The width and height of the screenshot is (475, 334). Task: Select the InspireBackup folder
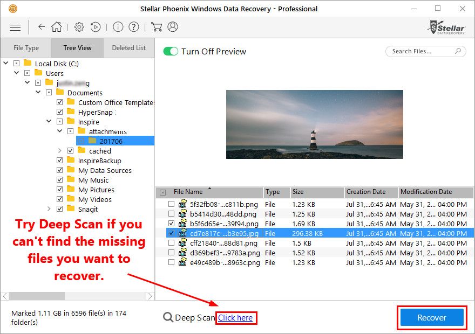(99, 161)
